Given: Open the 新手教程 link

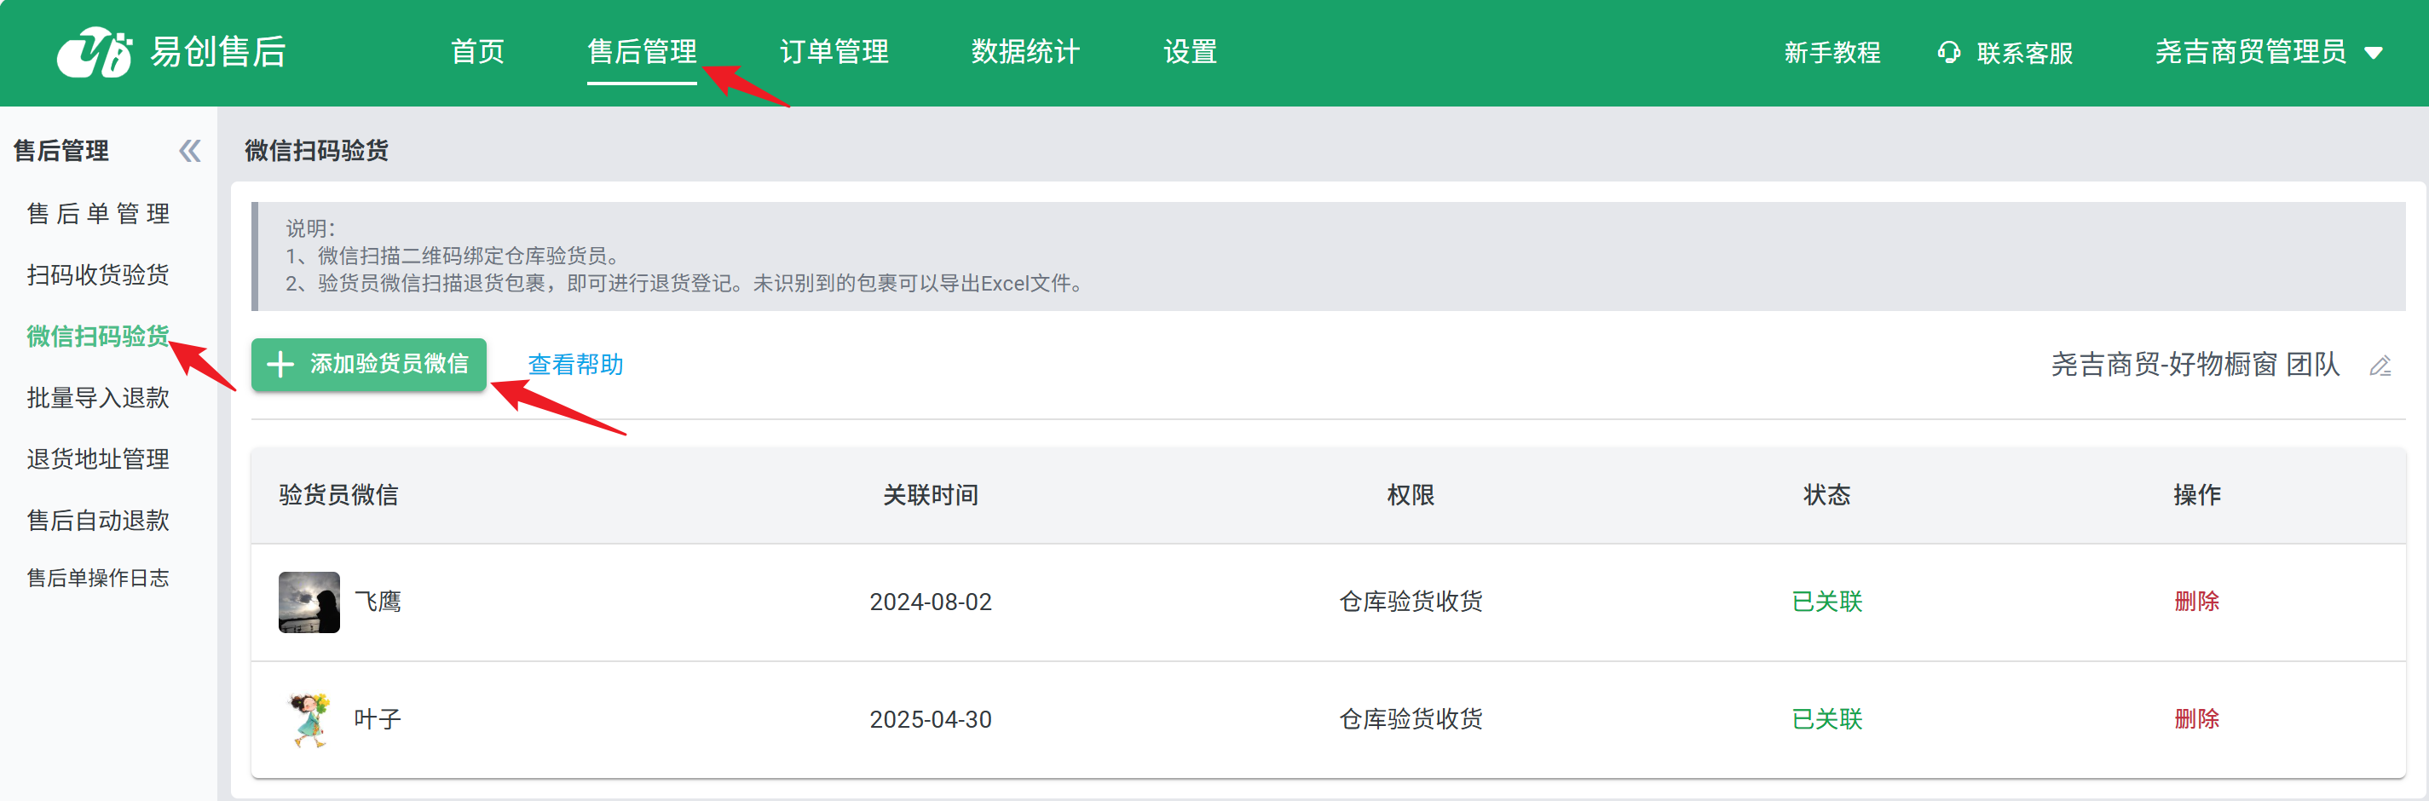Looking at the screenshot, I should coord(1832,53).
